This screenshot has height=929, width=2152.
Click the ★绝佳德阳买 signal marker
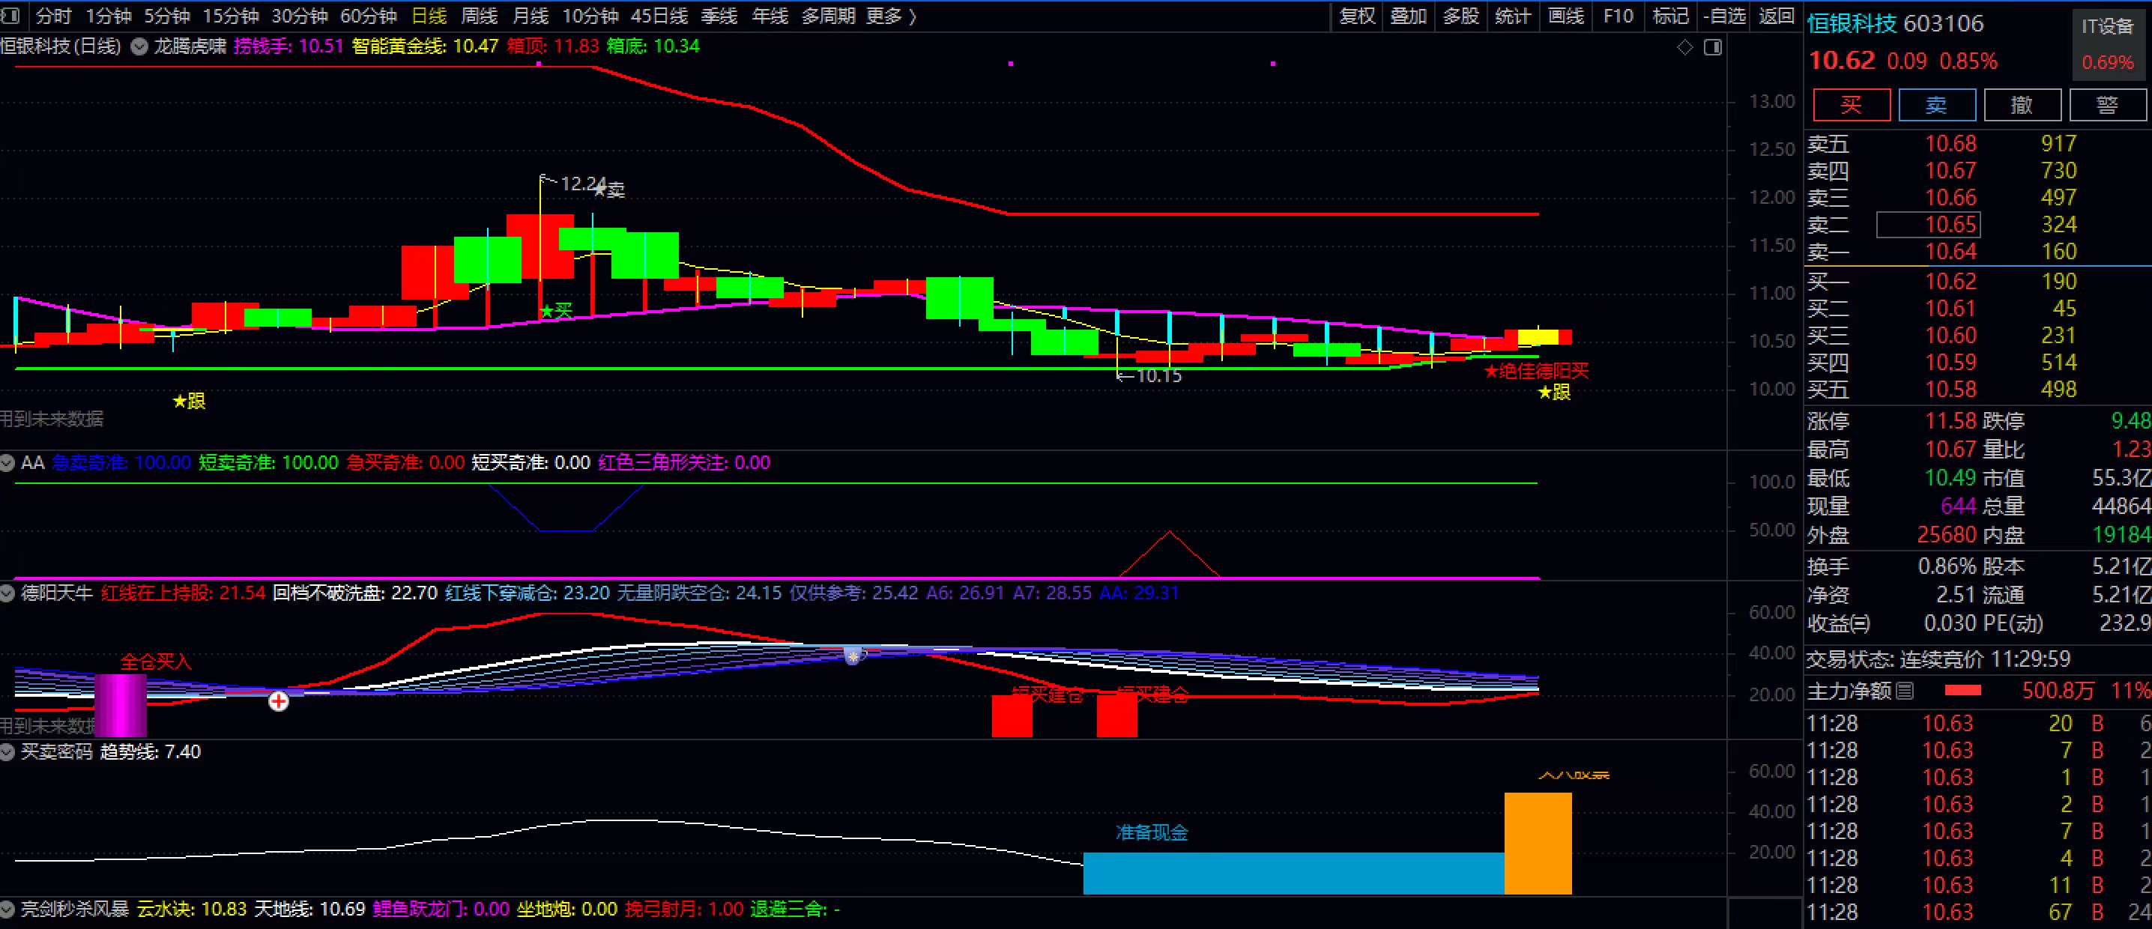click(1535, 371)
